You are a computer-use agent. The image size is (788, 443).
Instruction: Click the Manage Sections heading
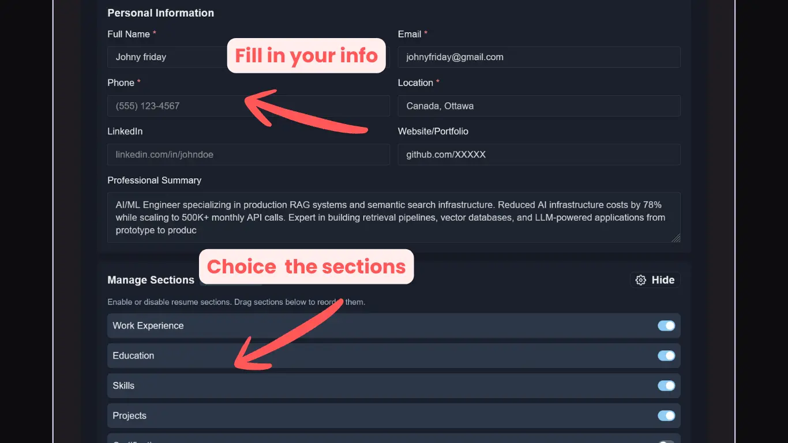point(151,280)
